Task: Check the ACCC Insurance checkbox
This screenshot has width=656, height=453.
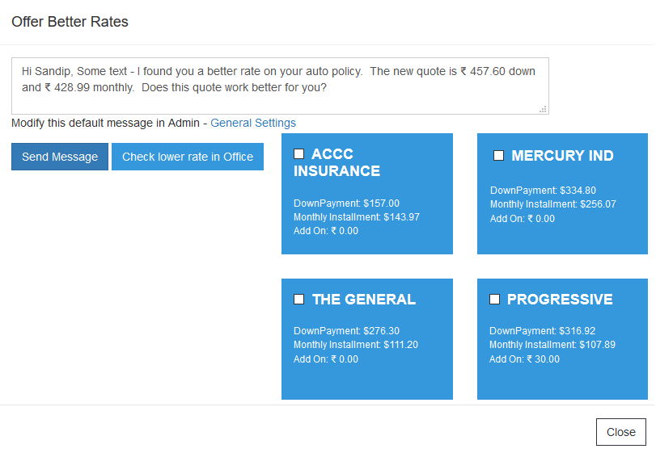Action: click(x=299, y=153)
